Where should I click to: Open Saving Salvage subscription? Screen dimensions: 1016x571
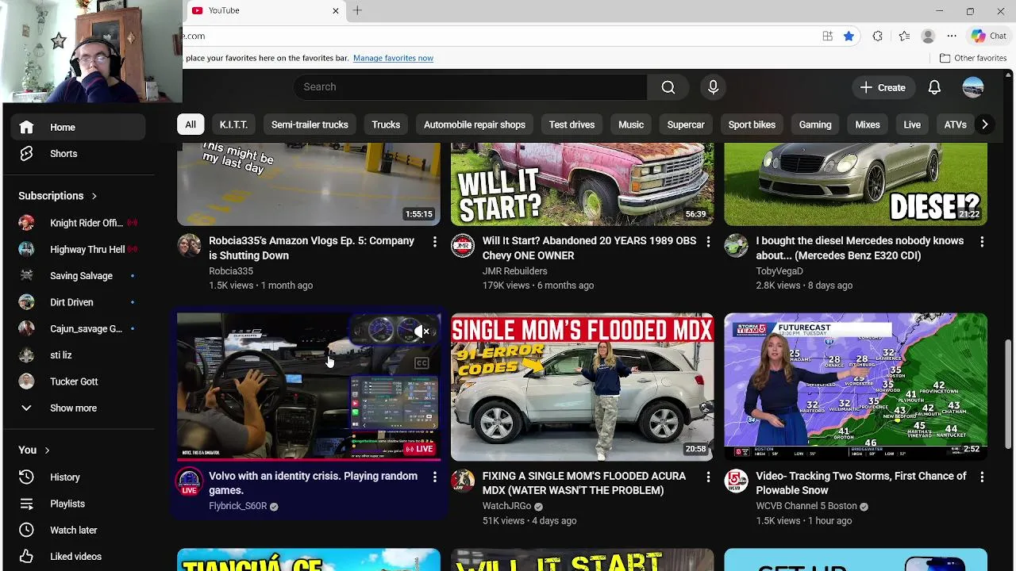pyautogui.click(x=78, y=276)
